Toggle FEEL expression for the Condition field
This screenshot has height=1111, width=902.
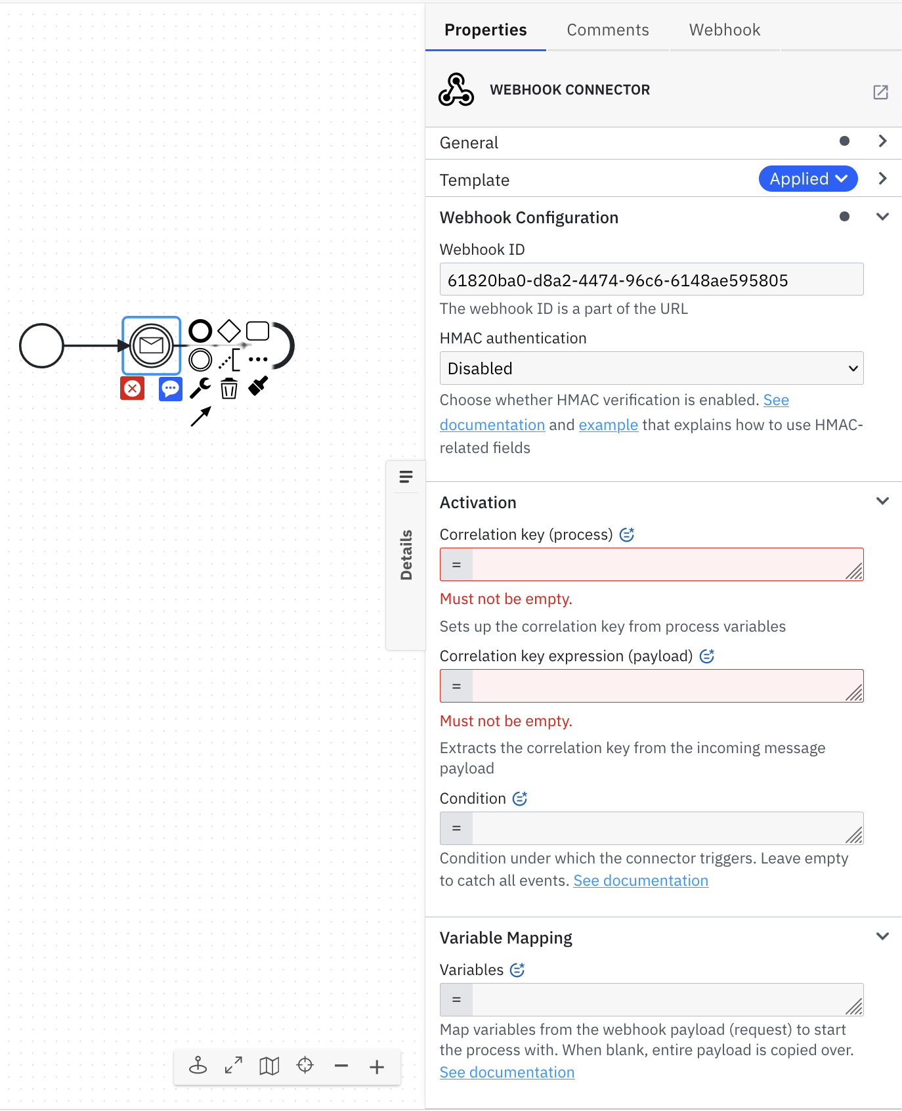520,798
